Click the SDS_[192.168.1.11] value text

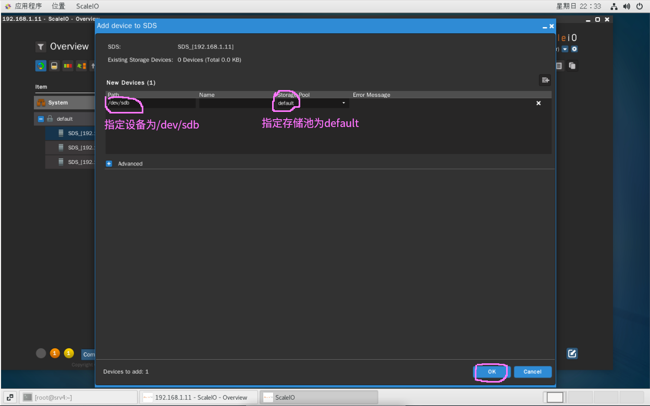(205, 47)
